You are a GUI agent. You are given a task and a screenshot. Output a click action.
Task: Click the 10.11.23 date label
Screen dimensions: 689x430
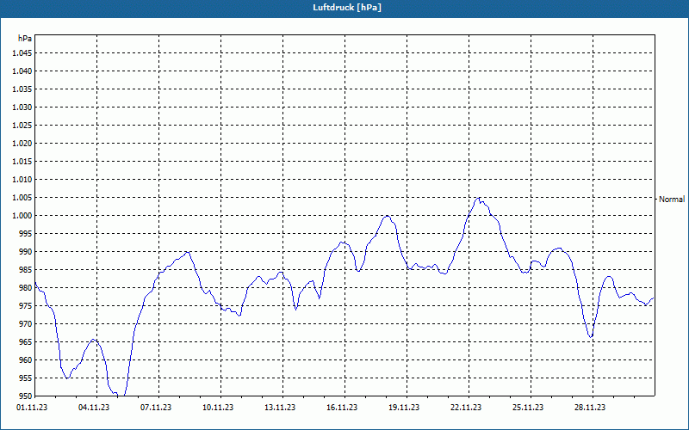218,408
